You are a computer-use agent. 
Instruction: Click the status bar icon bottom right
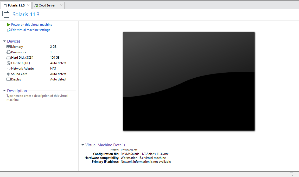pyautogui.click(x=291, y=174)
